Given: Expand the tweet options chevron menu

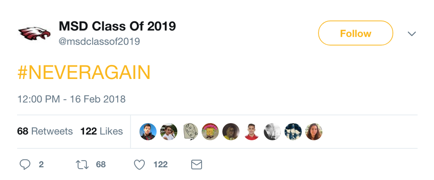Looking at the screenshot, I should (x=412, y=34).
